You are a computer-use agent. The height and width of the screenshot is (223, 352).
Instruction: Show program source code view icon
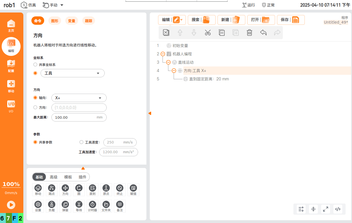coord(338,209)
